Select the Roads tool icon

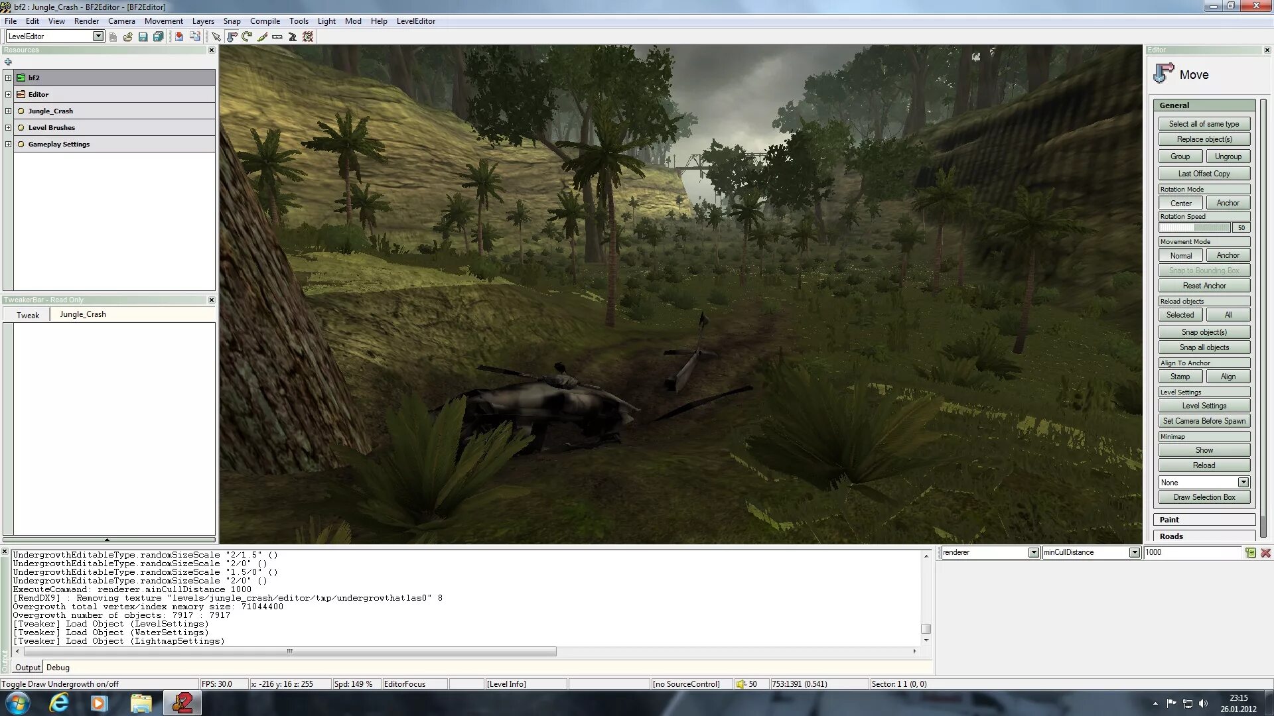[293, 37]
